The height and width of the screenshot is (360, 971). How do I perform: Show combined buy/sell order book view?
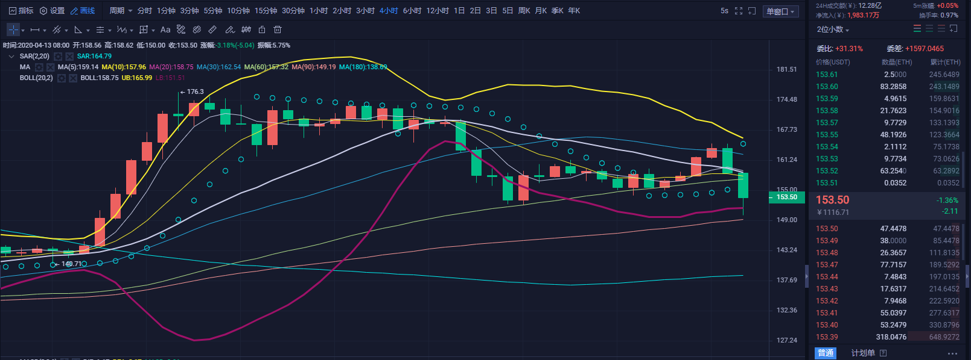[917, 29]
